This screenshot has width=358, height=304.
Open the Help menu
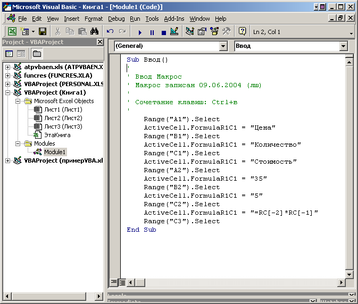coord(221,19)
